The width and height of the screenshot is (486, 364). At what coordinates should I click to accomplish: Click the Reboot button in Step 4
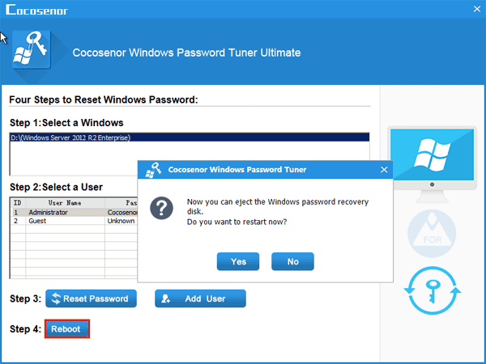pyautogui.click(x=67, y=328)
